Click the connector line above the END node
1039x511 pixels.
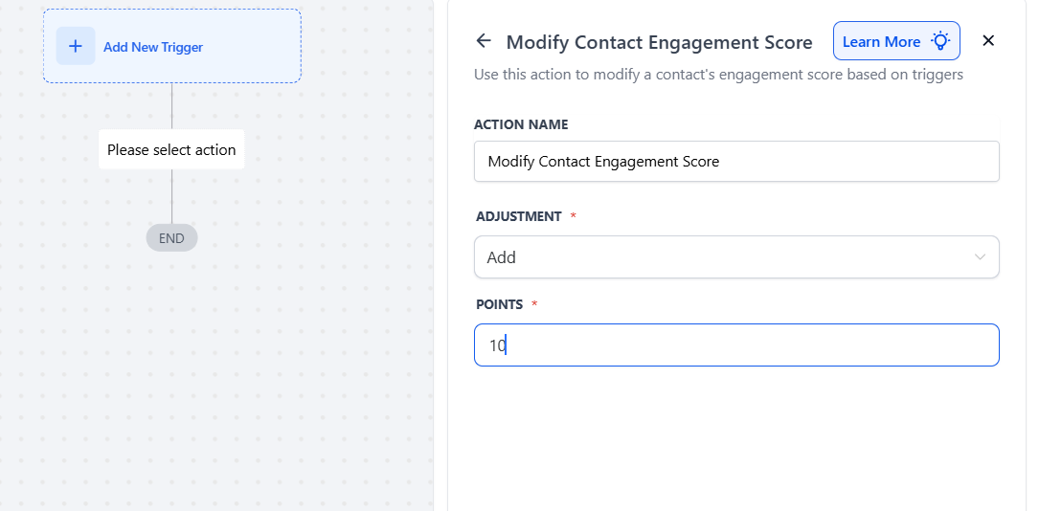click(172, 196)
